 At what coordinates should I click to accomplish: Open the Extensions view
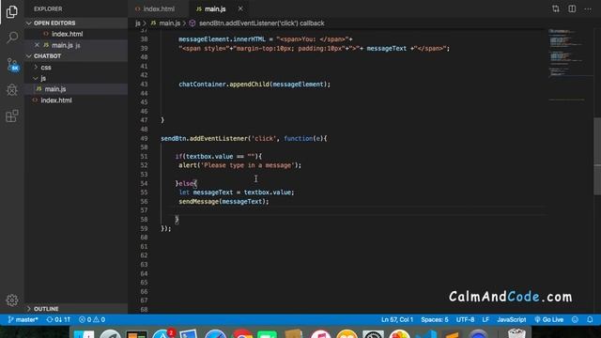[x=12, y=115]
